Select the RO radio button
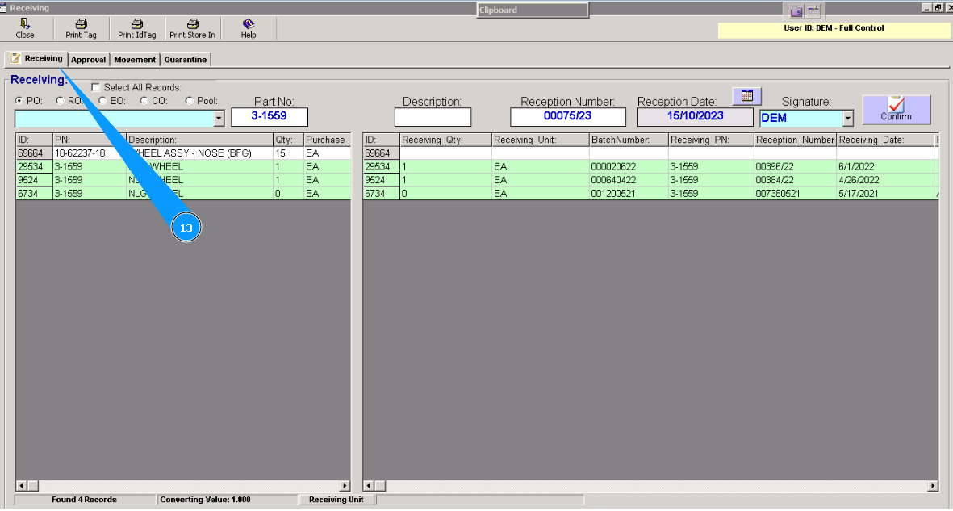 (60, 101)
